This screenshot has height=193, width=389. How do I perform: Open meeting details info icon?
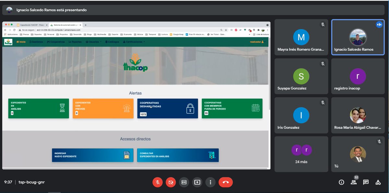coord(341,182)
